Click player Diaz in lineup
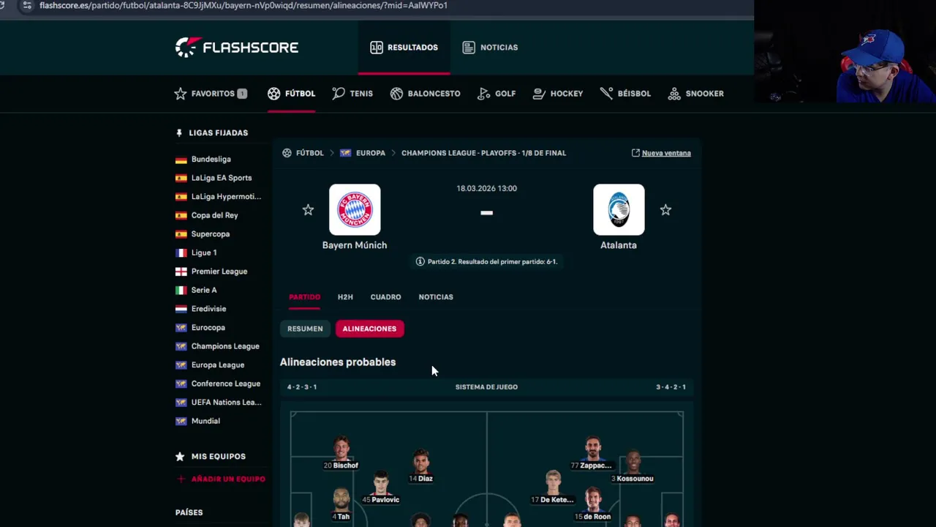The image size is (936, 527). (420, 466)
